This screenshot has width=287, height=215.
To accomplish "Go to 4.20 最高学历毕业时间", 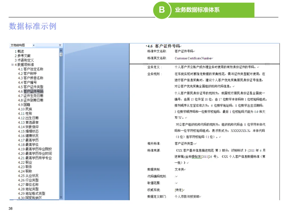I will click(x=35, y=153).
